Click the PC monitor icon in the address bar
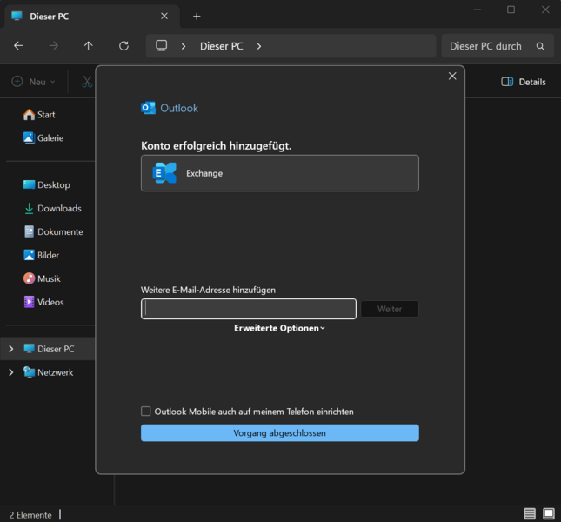561x522 pixels. pyautogui.click(x=162, y=46)
